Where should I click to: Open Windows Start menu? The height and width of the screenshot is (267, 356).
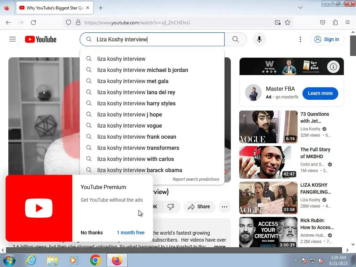tap(9, 260)
